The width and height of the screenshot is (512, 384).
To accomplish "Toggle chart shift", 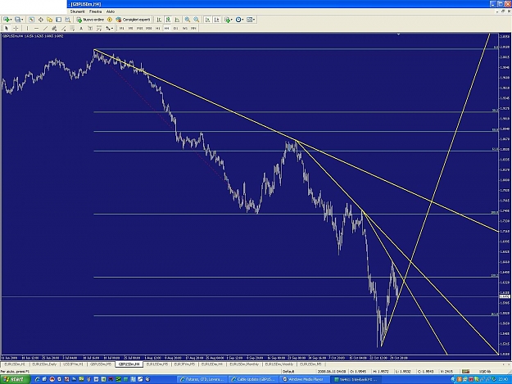I will click(x=216, y=20).
